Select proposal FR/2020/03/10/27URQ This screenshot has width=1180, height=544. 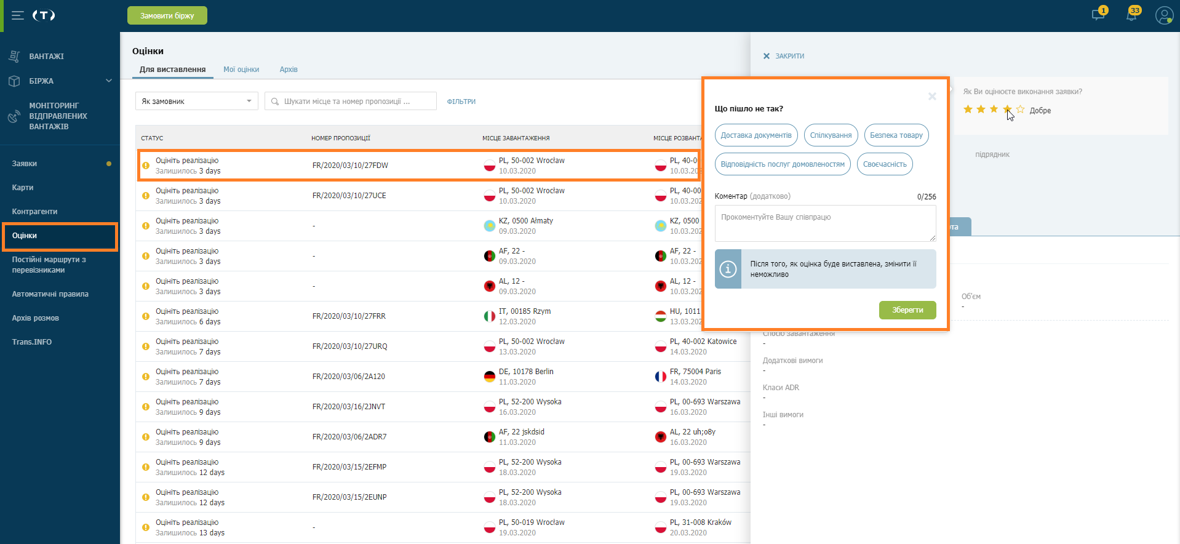pyautogui.click(x=350, y=346)
